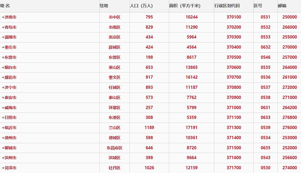Click the 行政区划代码 column header

pos(227,6)
